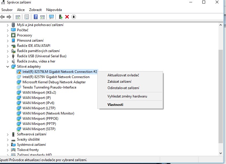Select WAN Miniport (Network Monitor) entry
This screenshot has height=164, width=226.
point(48,113)
